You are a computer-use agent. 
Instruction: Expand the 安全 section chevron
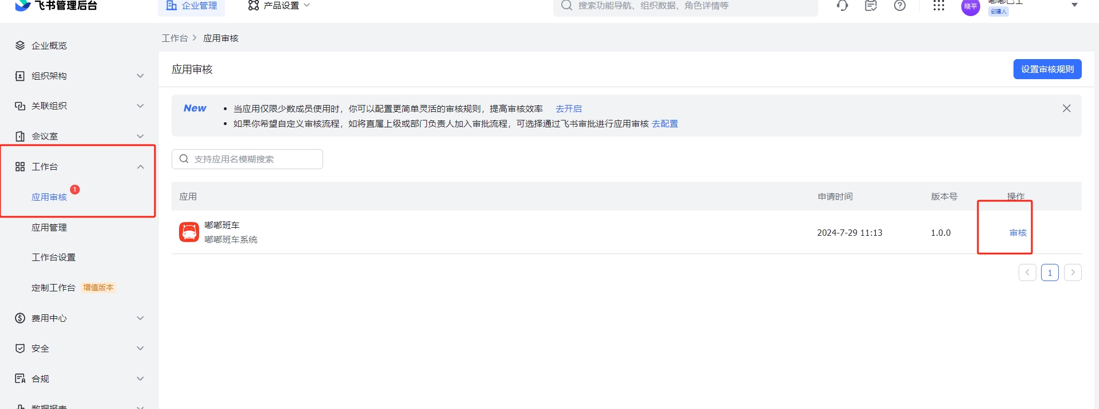click(x=140, y=348)
